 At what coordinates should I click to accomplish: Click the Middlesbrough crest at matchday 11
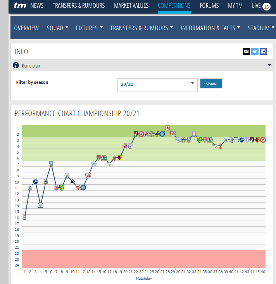[78, 187]
